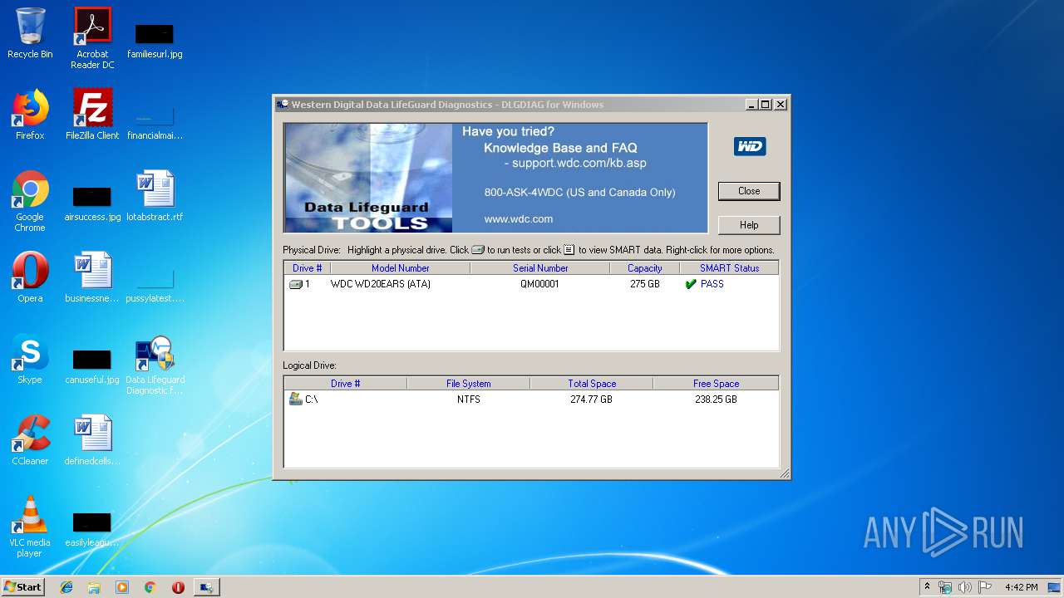
Task: Open the Recycle Bin desktop icon
Action: click(30, 33)
